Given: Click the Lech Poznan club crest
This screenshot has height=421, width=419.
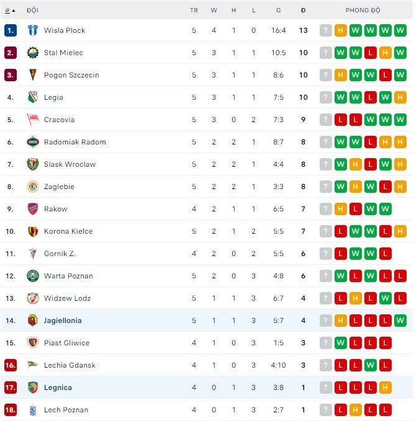Looking at the screenshot, I should coord(33,410).
